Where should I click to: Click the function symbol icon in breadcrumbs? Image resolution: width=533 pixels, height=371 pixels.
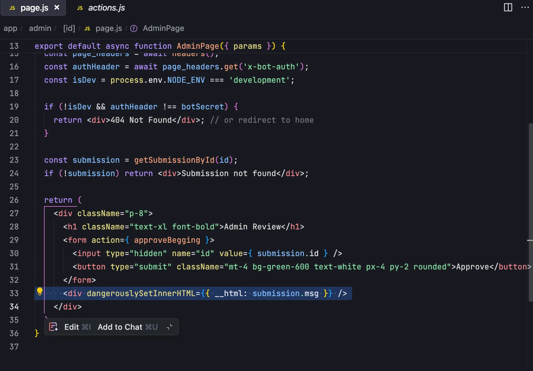click(134, 28)
